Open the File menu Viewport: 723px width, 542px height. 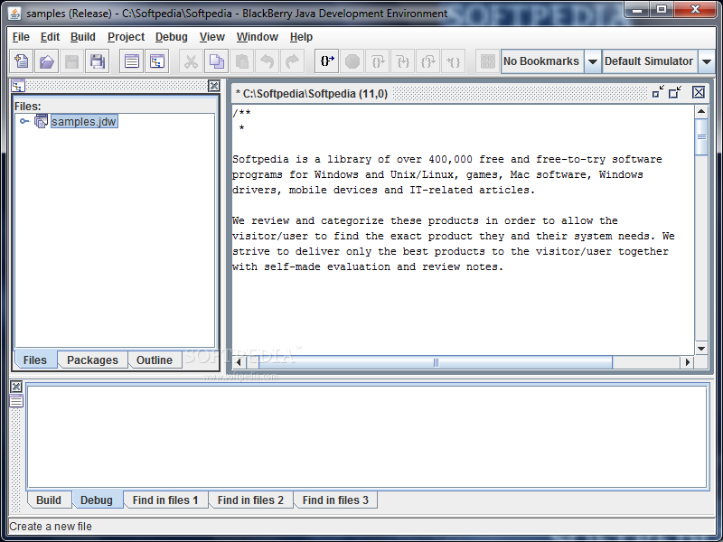(x=21, y=37)
